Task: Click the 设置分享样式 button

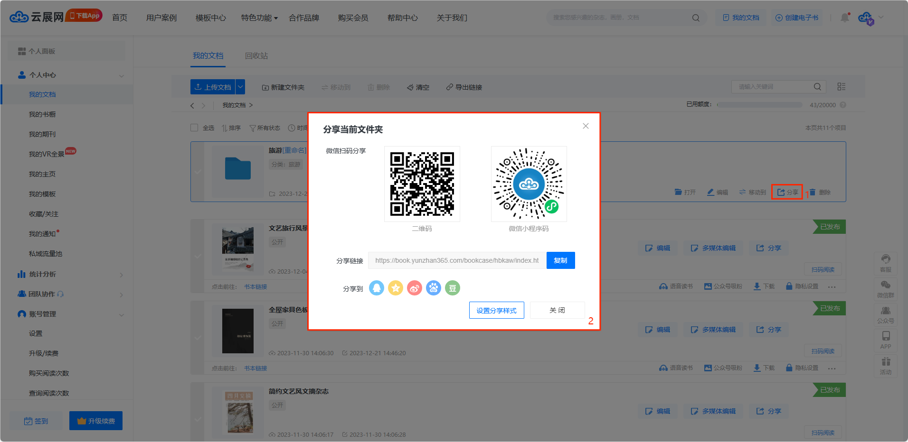Action: coord(496,310)
